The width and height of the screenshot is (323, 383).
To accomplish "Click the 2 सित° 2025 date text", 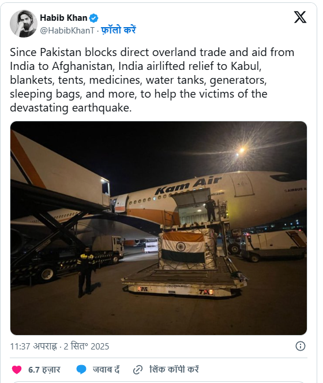I will point(87,347).
